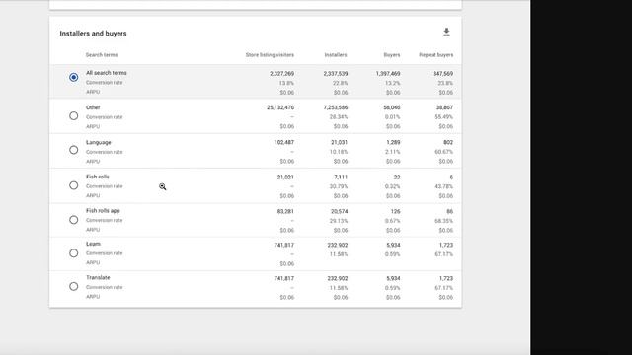Click the 1,289 buyers value
Image resolution: width=632 pixels, height=355 pixels.
(393, 142)
